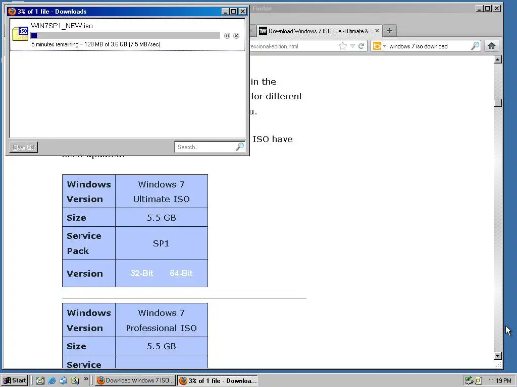517x387 pixels.
Task: Expand the URL history dropdown arrow
Action: (x=352, y=46)
